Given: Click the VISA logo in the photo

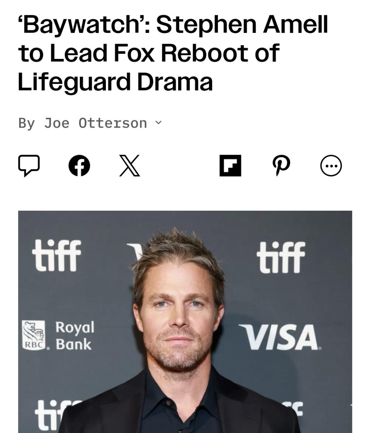Looking at the screenshot, I should [279, 337].
